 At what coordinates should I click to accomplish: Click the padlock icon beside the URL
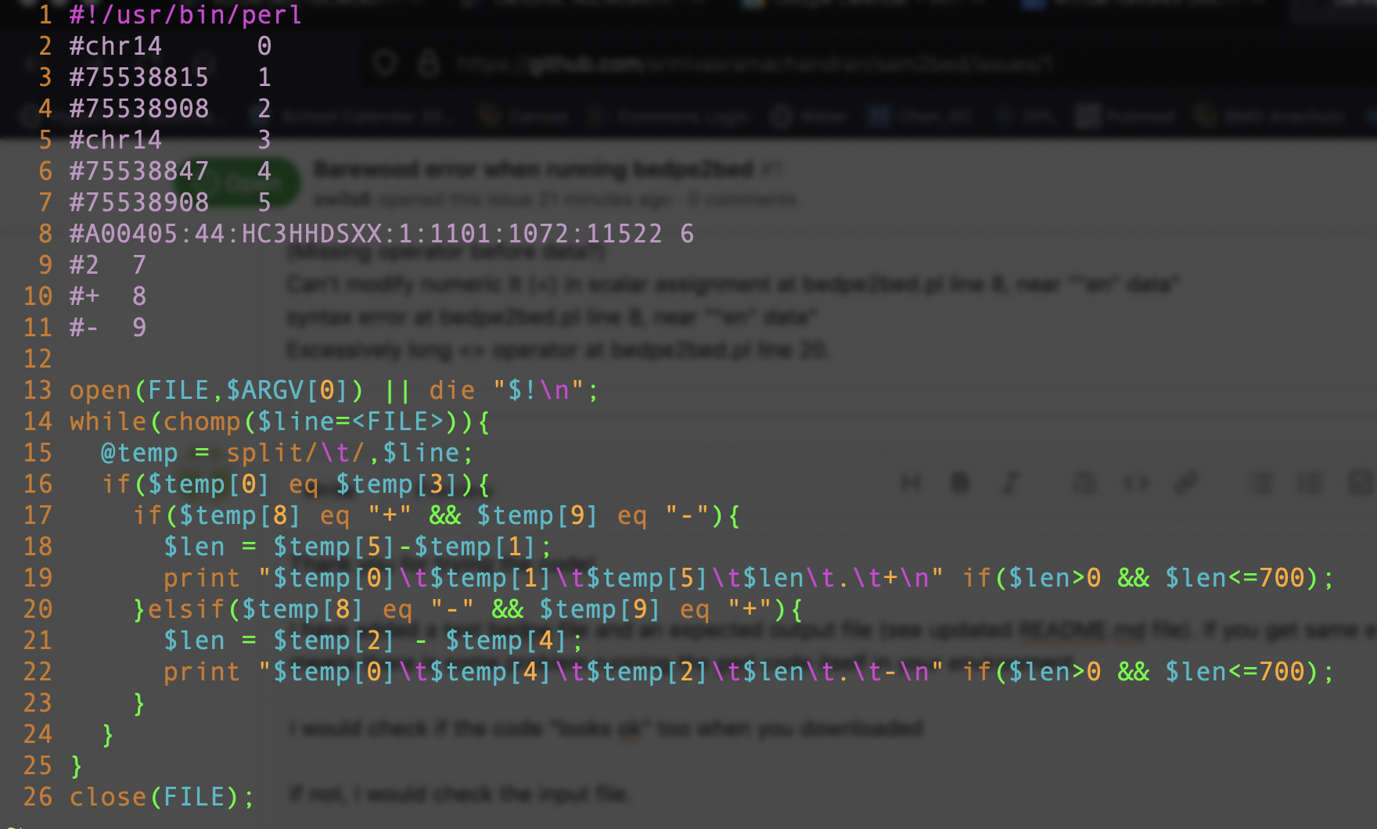[429, 63]
